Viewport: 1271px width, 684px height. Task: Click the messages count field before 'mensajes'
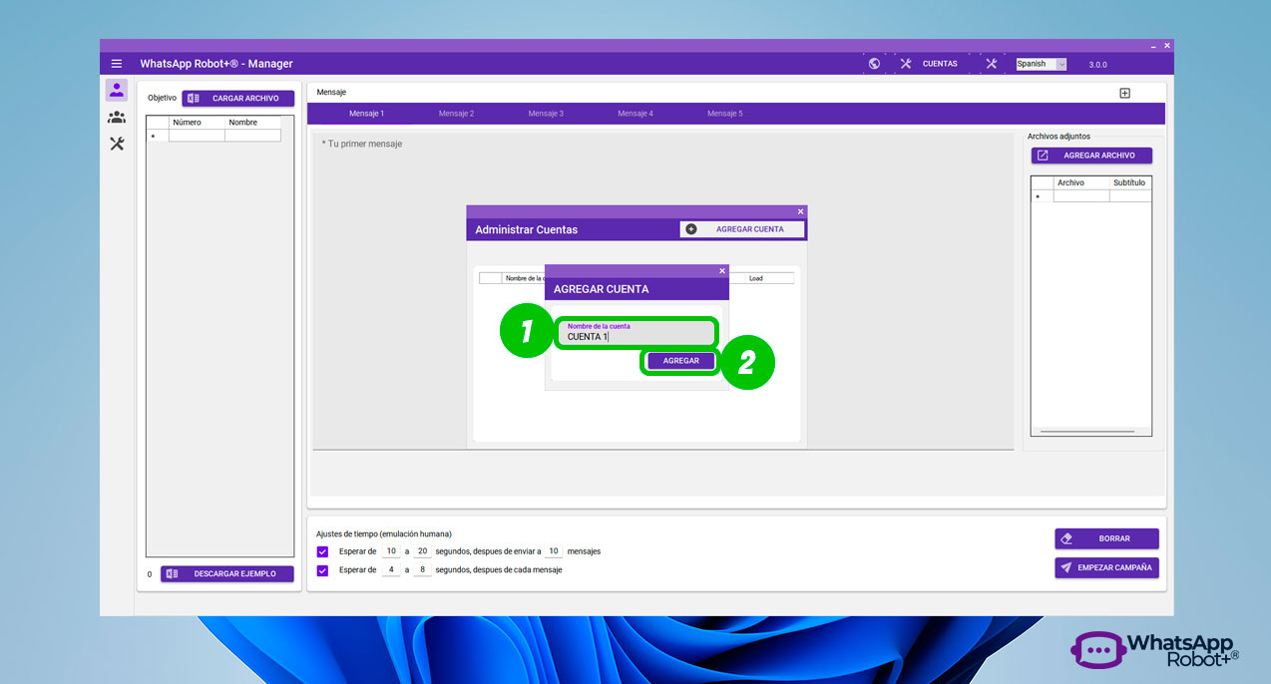[x=554, y=551]
